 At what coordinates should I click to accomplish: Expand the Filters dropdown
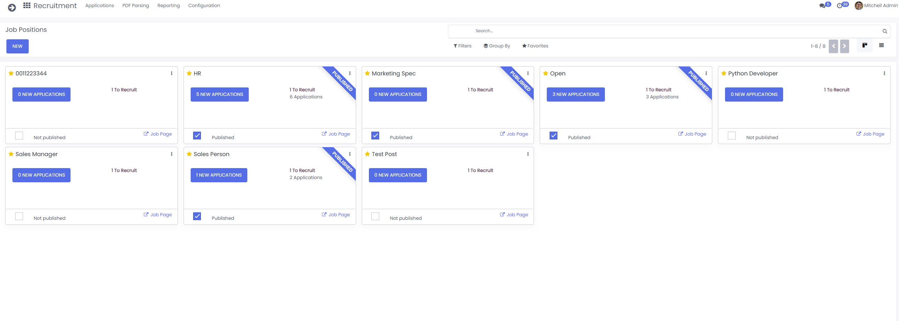tap(462, 46)
